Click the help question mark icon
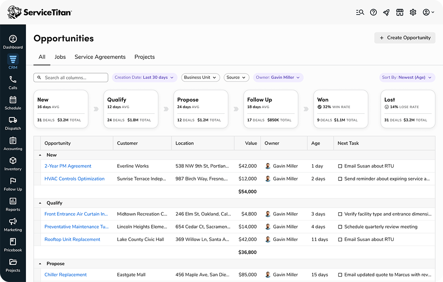 (x=373, y=13)
